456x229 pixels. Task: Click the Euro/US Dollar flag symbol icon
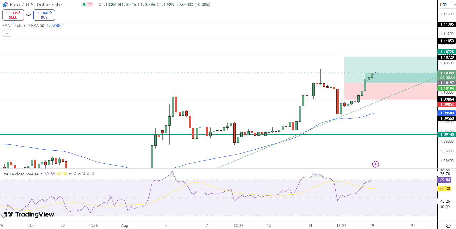(x=5, y=5)
